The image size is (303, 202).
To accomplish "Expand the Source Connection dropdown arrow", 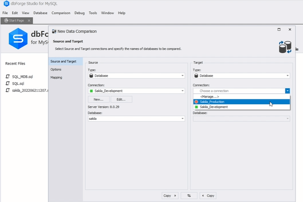I will coord(182,91).
